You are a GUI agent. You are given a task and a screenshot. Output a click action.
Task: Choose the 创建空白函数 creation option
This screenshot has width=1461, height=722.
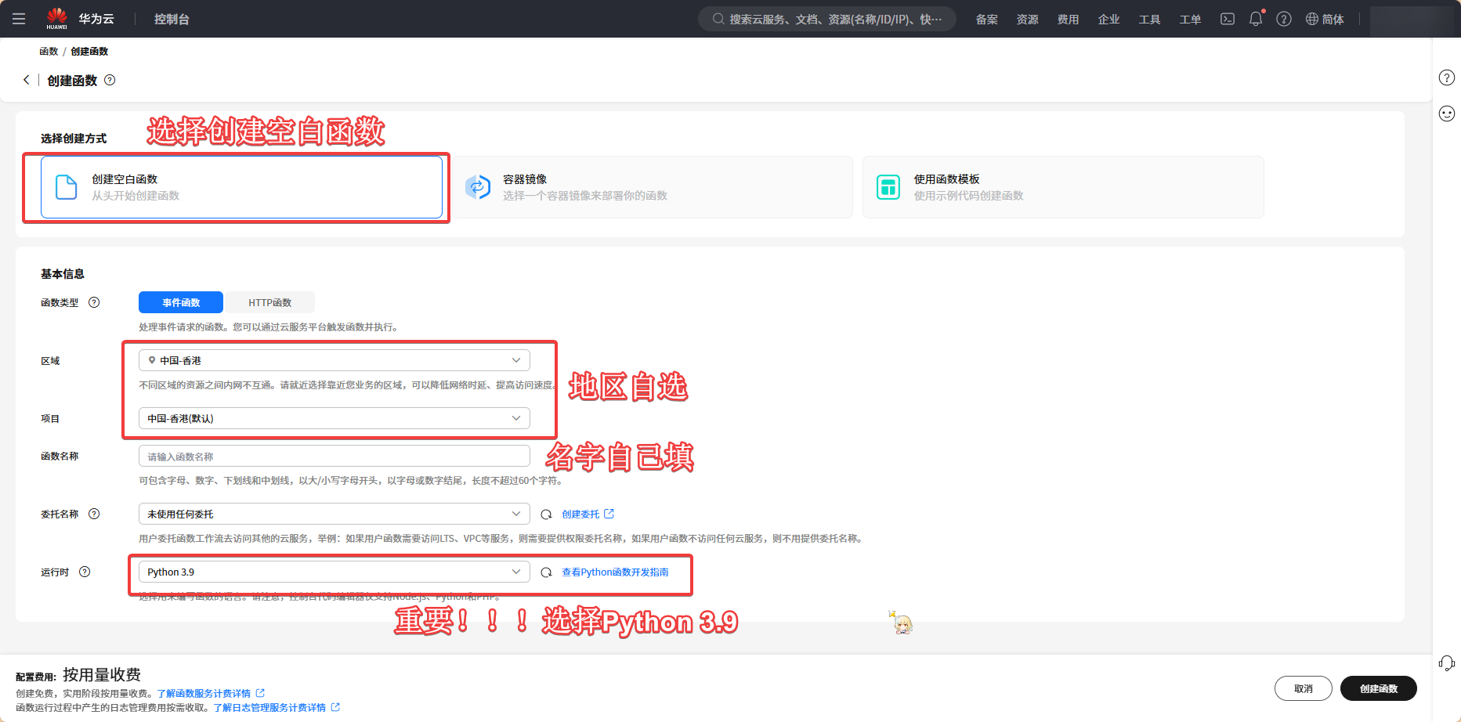[x=241, y=187]
